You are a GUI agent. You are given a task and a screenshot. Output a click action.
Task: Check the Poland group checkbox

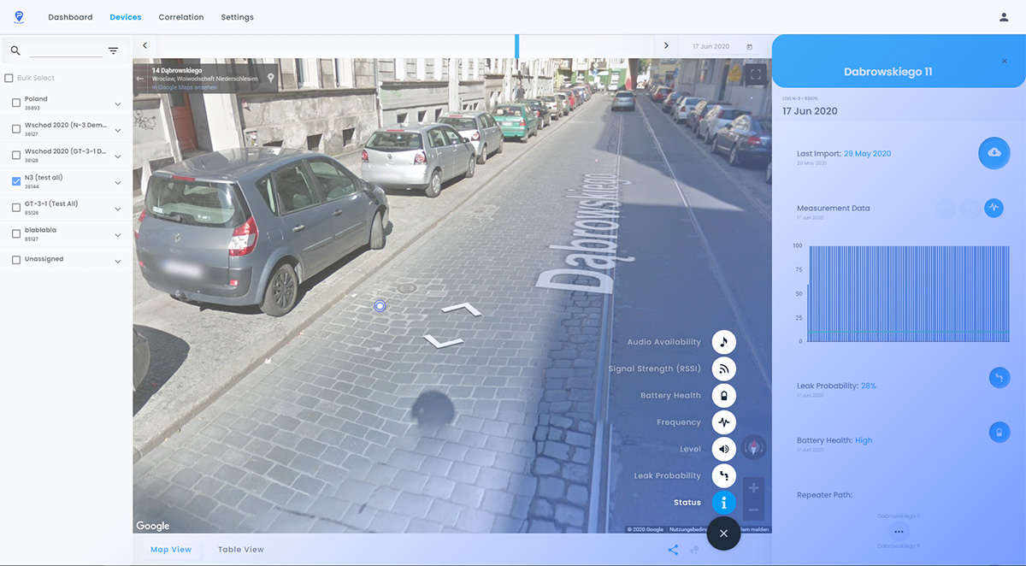(x=16, y=103)
